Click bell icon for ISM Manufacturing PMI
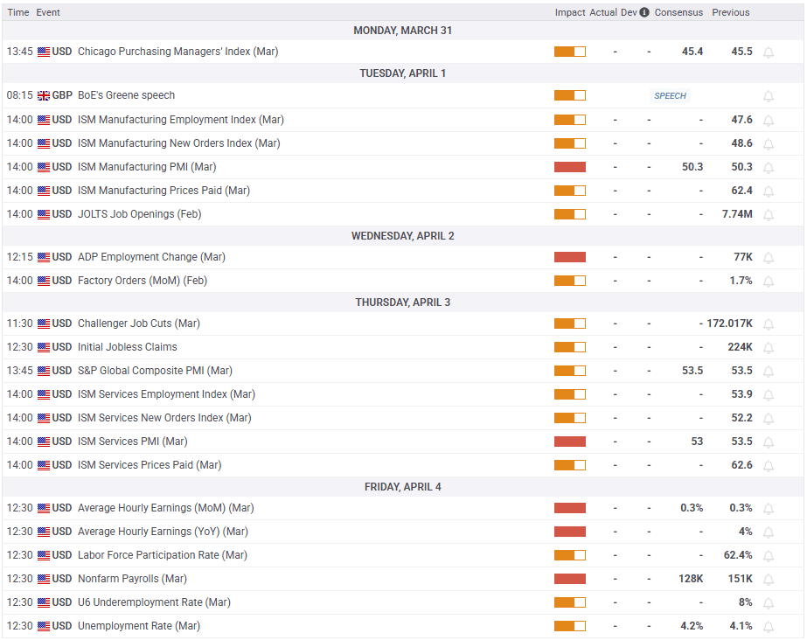This screenshot has width=807, height=640. (769, 168)
